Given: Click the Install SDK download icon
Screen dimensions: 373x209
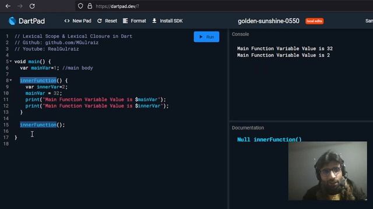Looking at the screenshot, I should click(154, 21).
